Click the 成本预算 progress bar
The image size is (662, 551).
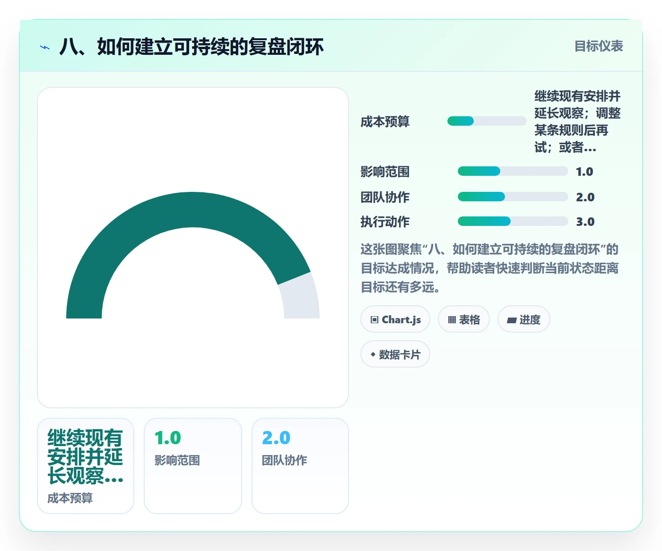point(487,121)
